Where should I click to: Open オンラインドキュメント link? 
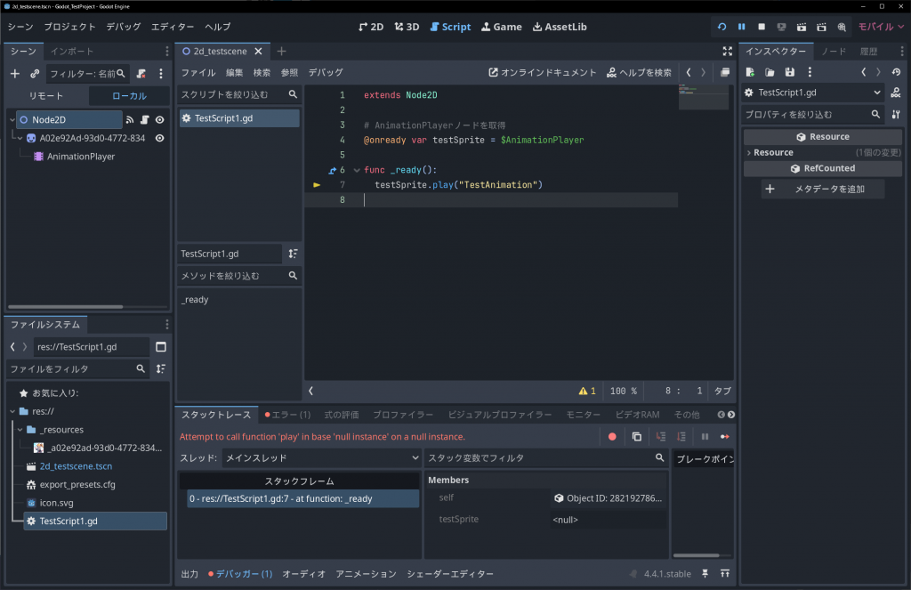[x=542, y=72]
